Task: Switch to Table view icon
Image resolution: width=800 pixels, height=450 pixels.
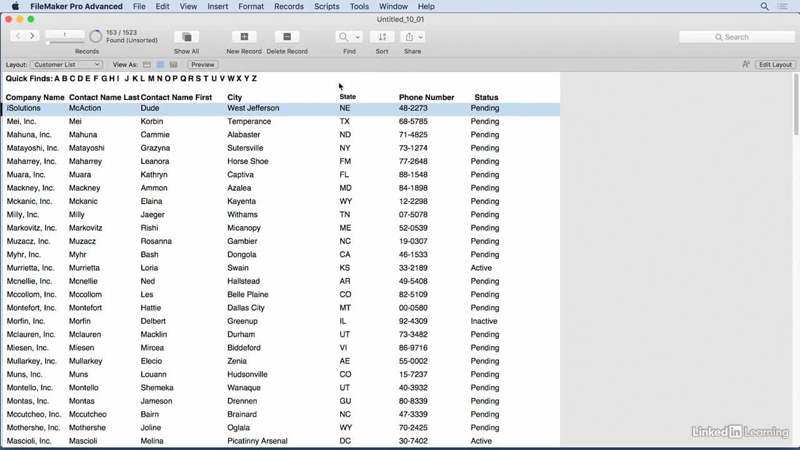Action: tap(174, 64)
